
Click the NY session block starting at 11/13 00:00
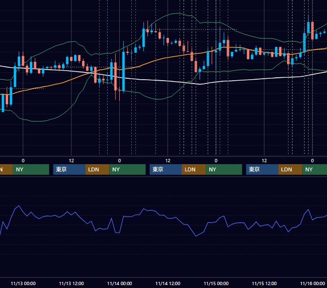click(31, 169)
